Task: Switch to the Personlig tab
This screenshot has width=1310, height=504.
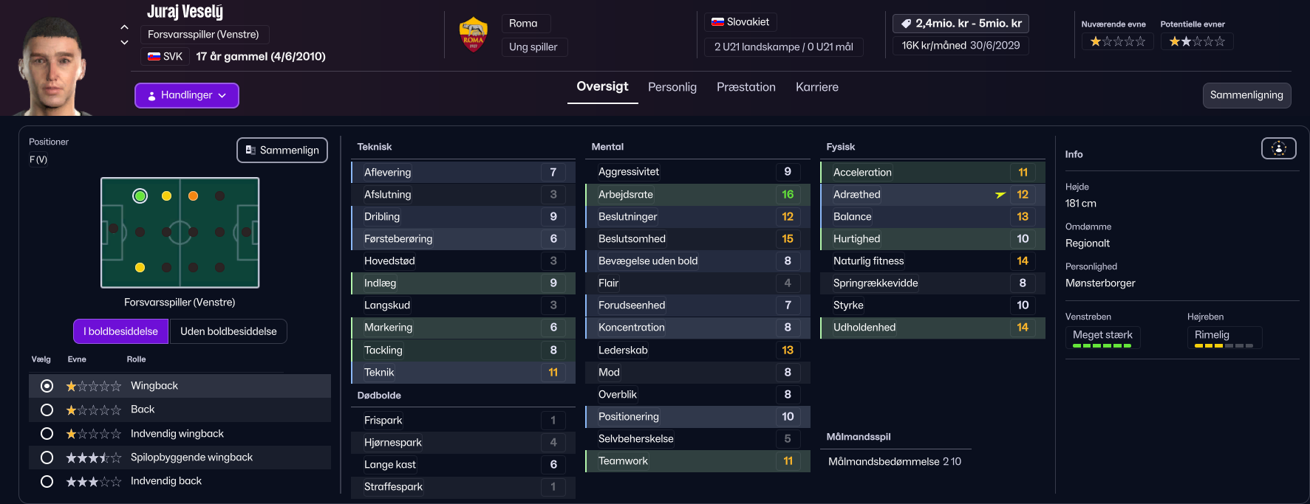Action: tap(672, 87)
